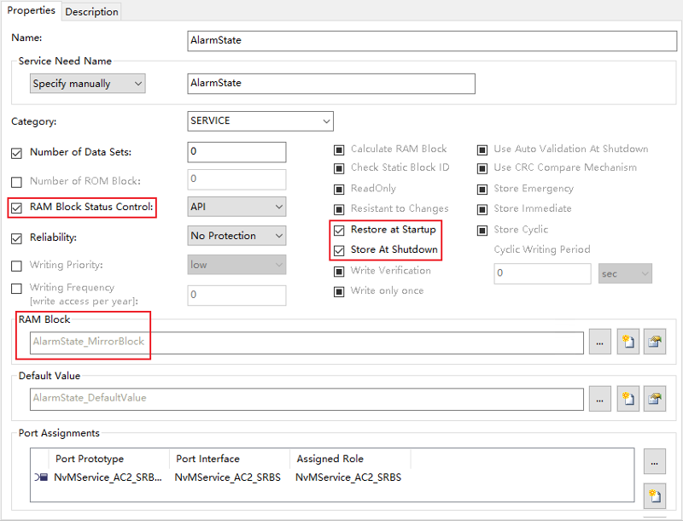
Task: Open the Default Value import picker
Action: [x=656, y=399]
